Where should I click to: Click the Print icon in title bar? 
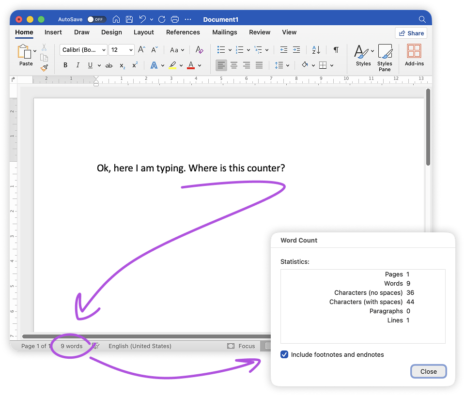(175, 19)
